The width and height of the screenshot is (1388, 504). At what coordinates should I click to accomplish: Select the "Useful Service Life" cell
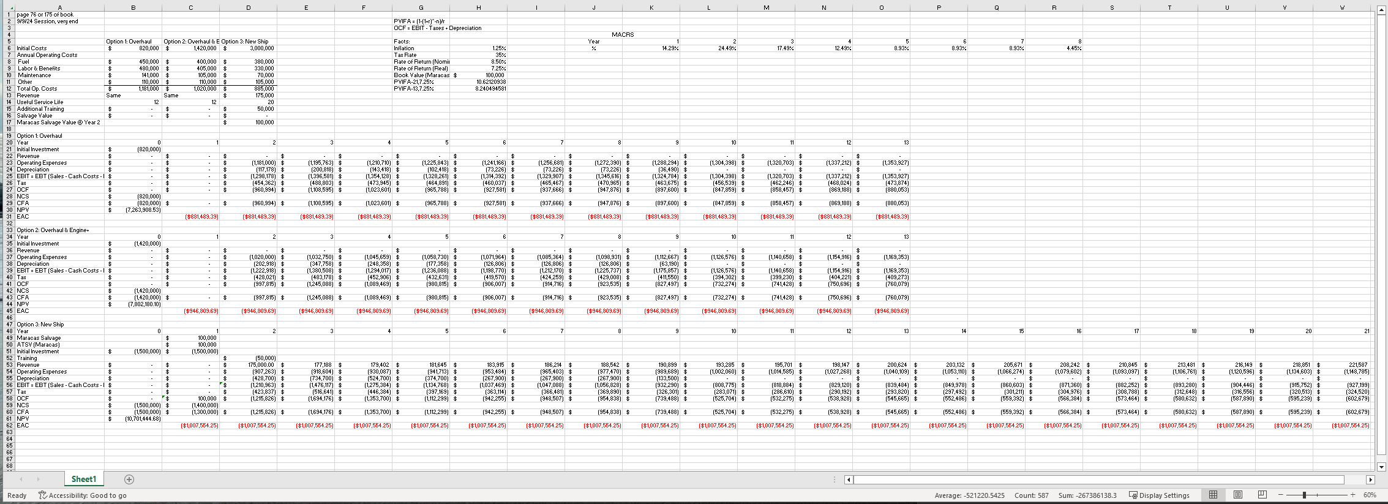tap(60, 102)
